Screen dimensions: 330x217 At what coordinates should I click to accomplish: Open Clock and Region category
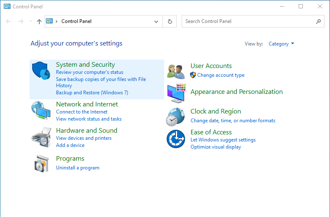(x=216, y=111)
